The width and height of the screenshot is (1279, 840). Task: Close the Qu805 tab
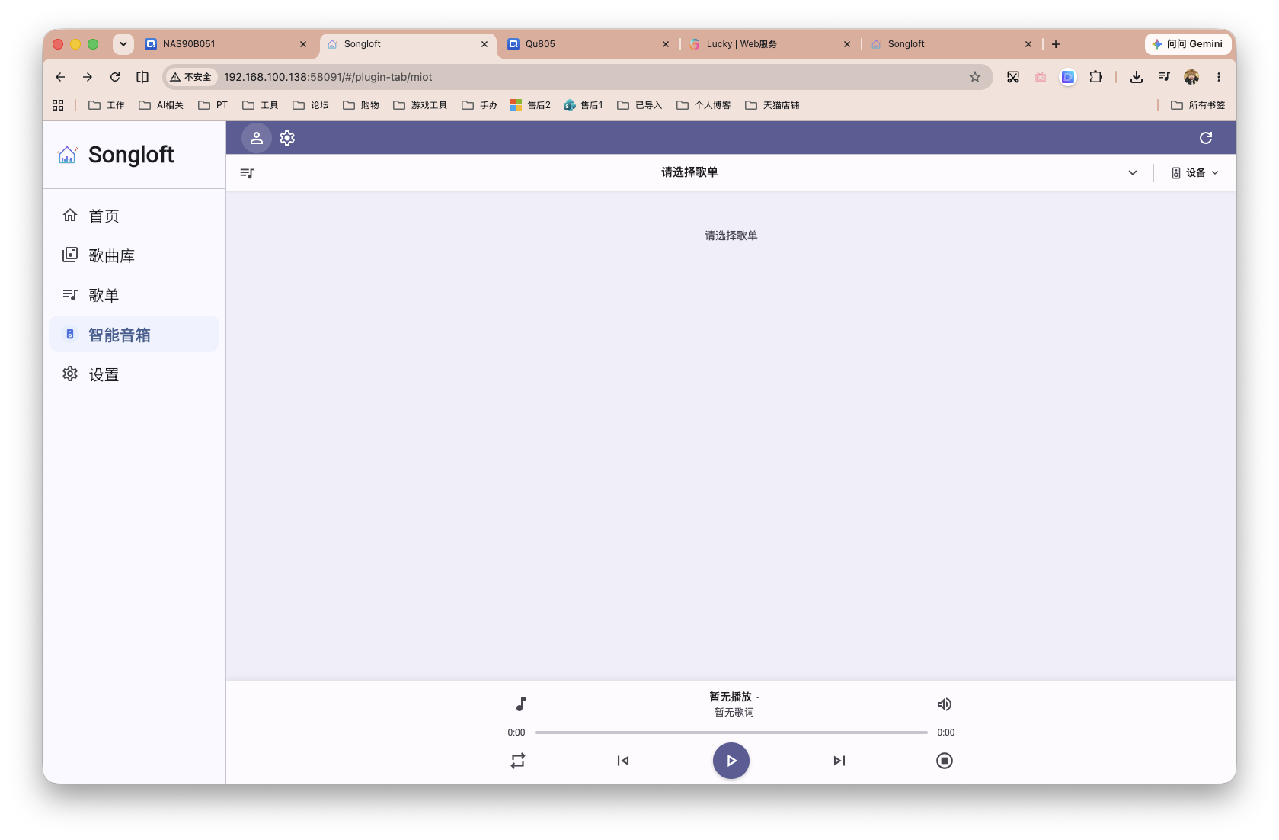[x=666, y=44]
